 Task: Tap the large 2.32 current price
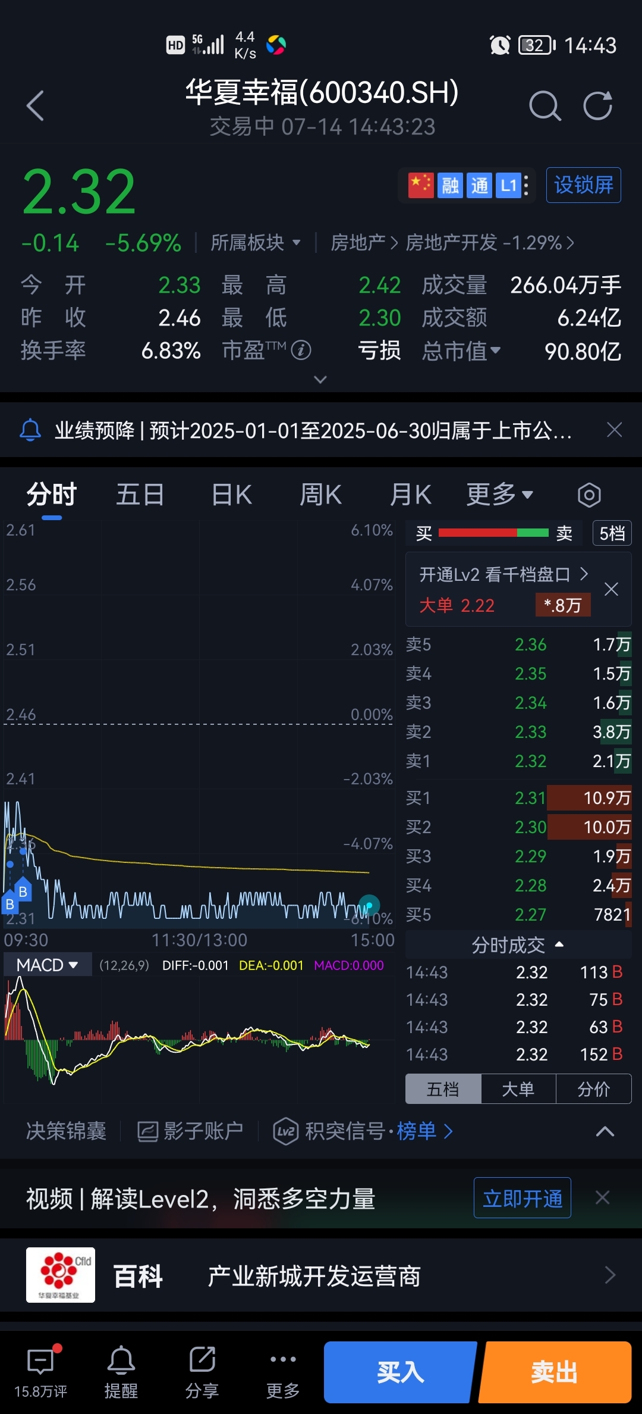click(79, 192)
